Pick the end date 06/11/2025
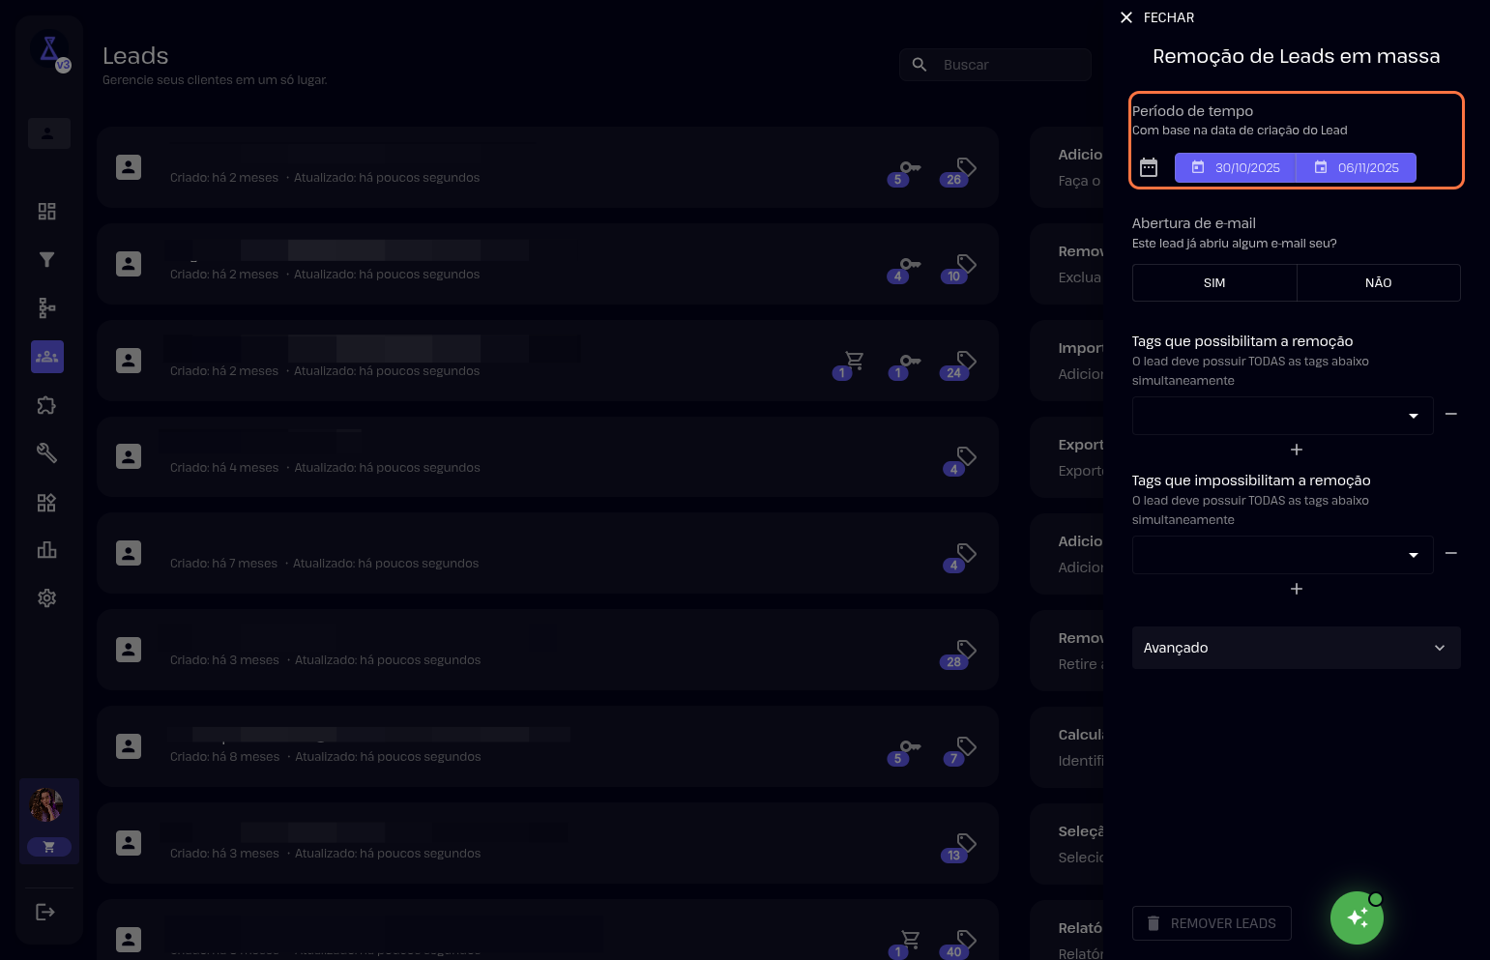 pos(1357,168)
